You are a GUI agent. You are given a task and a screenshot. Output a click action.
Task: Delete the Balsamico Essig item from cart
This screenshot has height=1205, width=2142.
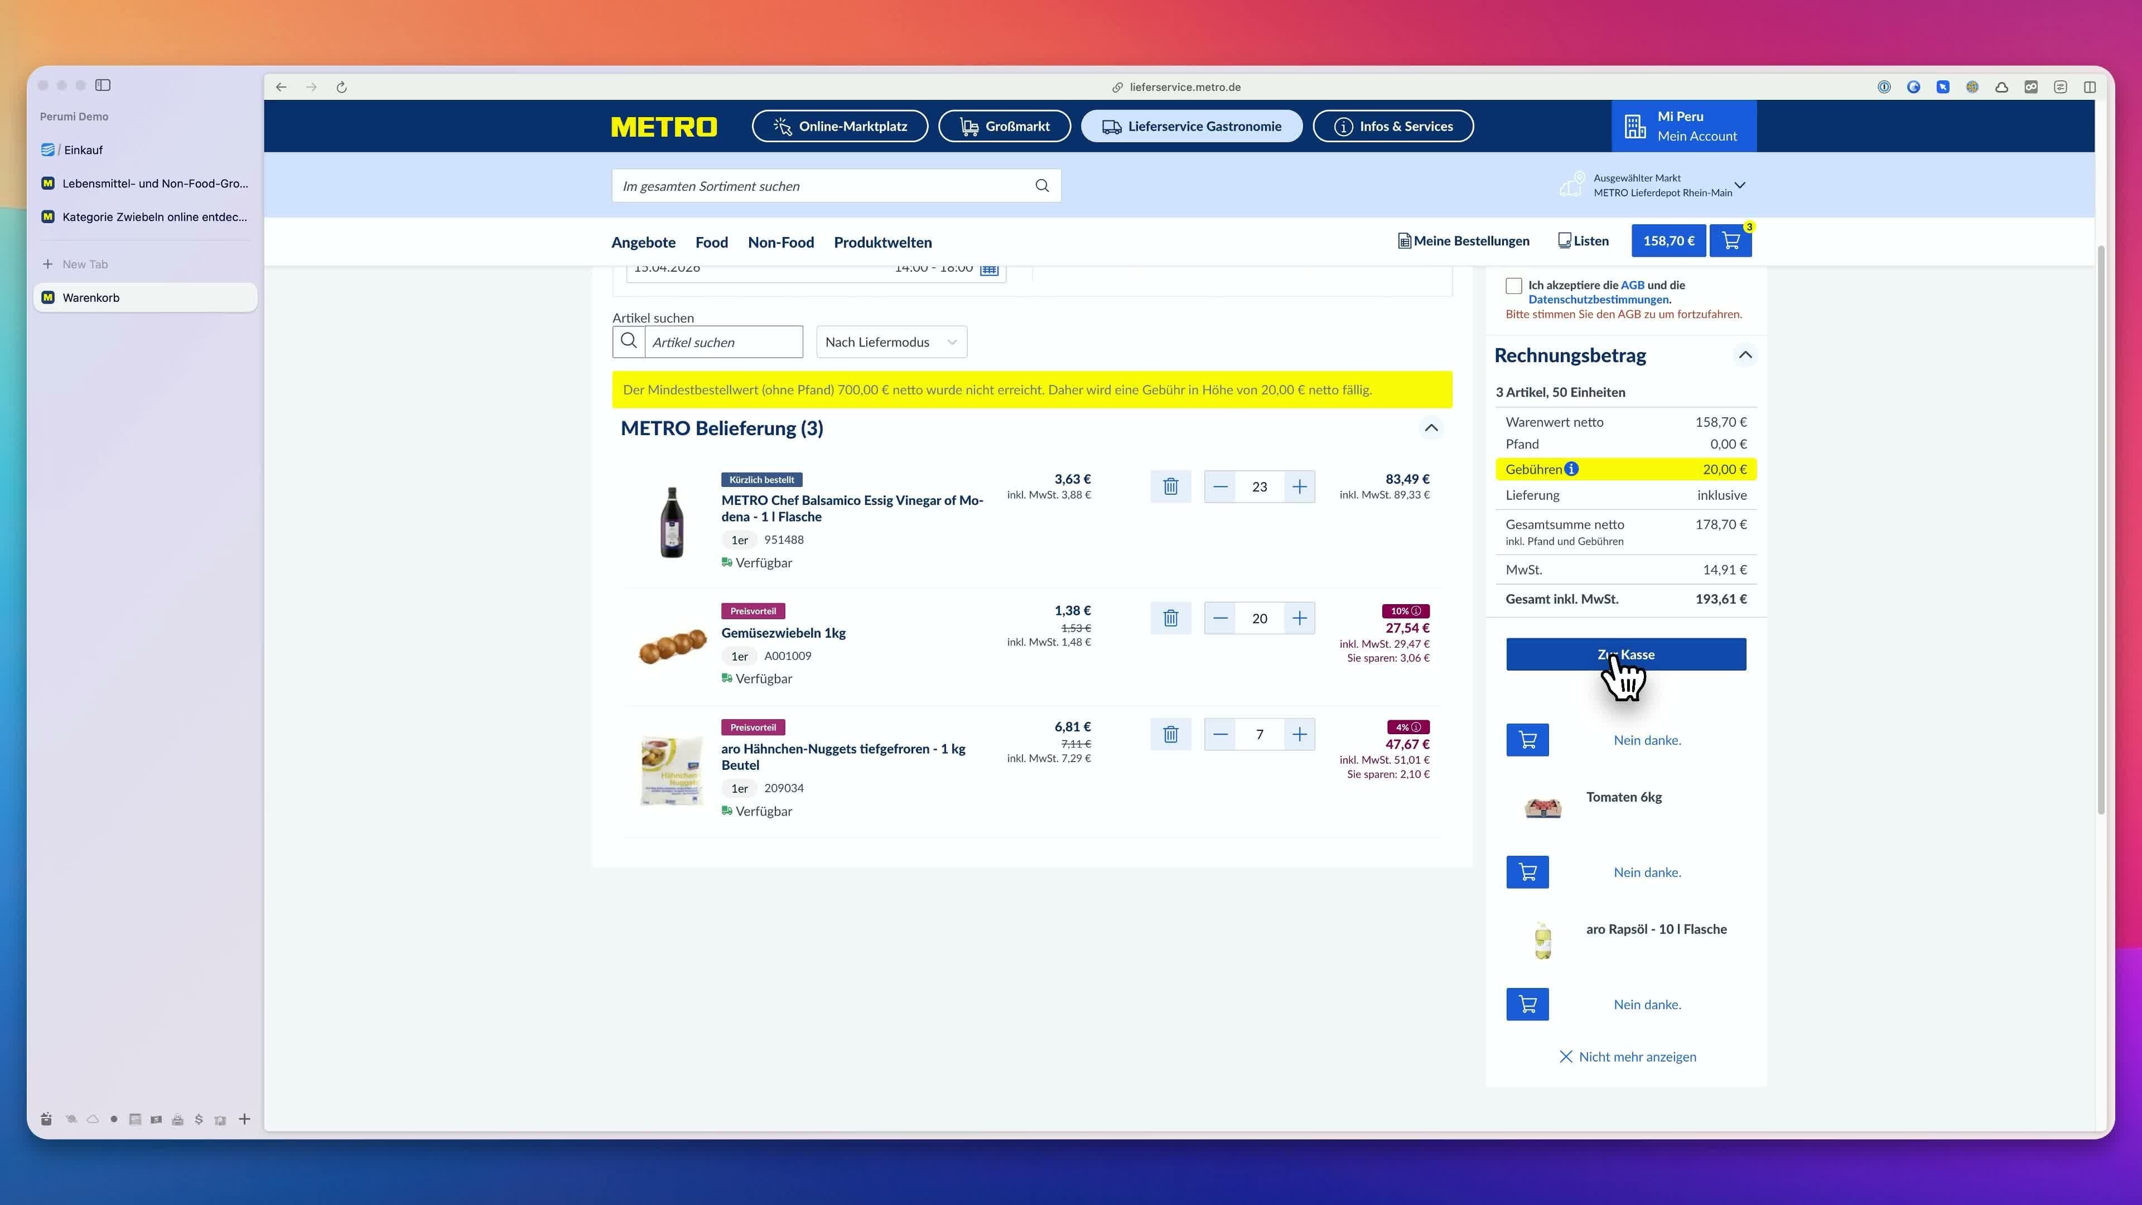[x=1170, y=486]
